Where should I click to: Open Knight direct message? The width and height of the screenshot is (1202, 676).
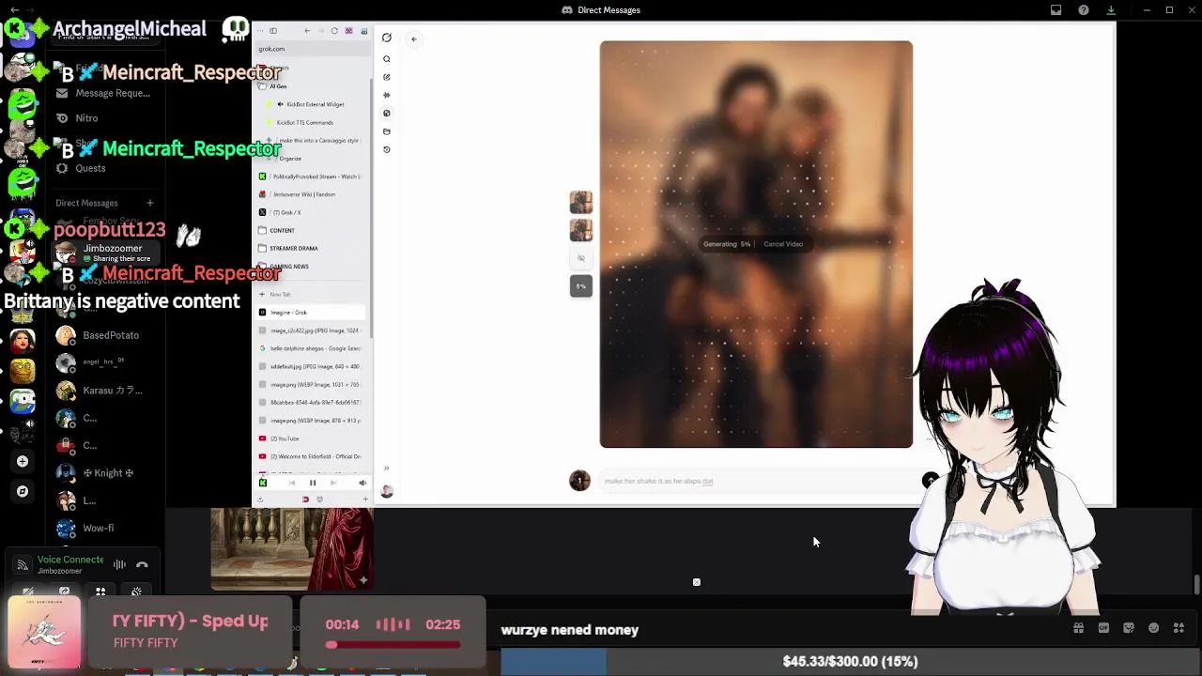(x=105, y=472)
